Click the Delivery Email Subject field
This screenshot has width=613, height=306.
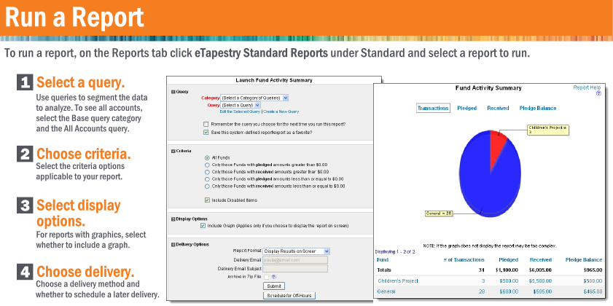coord(295,268)
